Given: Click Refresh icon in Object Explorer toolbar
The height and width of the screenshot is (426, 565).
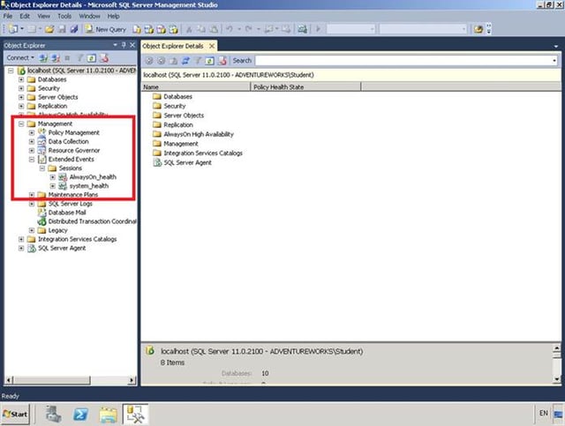Looking at the screenshot, I should point(92,58).
